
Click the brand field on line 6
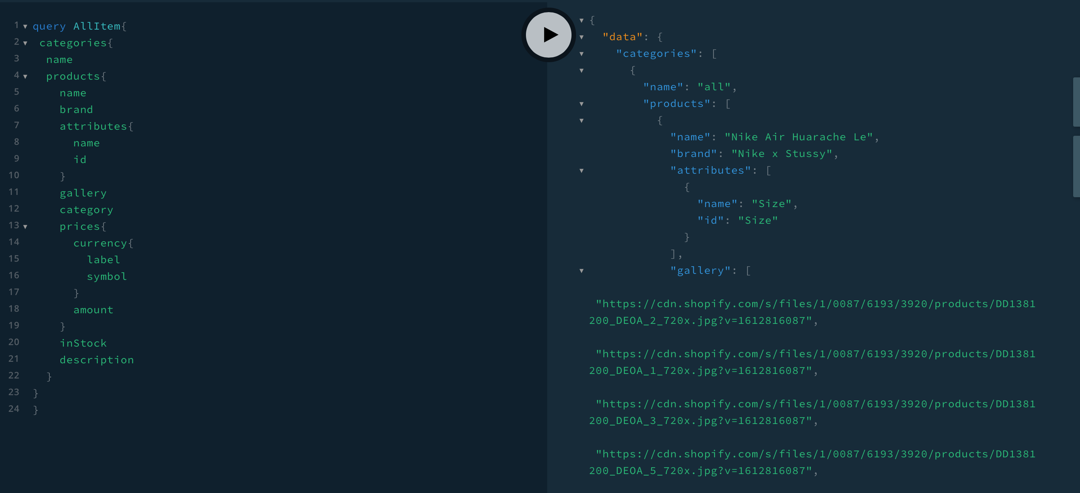(x=76, y=110)
